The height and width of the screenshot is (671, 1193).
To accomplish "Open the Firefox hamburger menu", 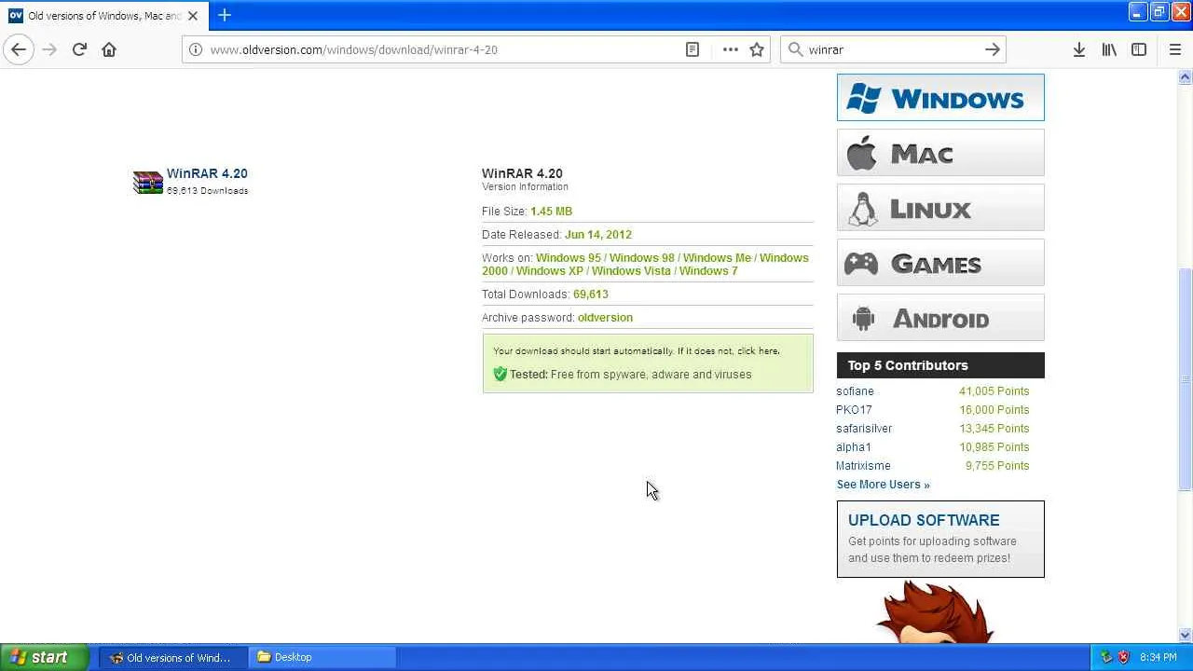I will tap(1174, 49).
